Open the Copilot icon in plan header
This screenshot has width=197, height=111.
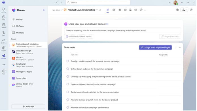tap(177, 10)
